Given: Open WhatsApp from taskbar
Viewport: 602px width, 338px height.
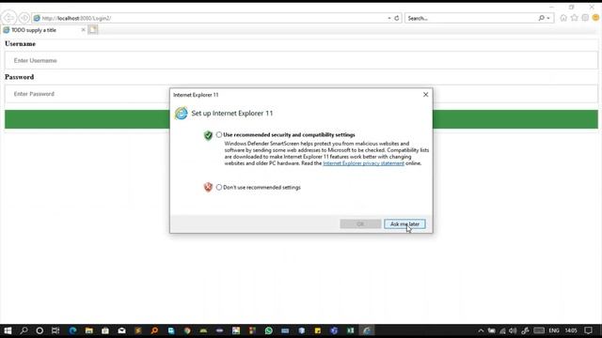Looking at the screenshot, I should [269, 330].
